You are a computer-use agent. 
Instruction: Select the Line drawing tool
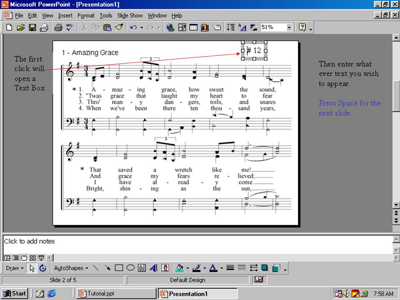click(96, 268)
